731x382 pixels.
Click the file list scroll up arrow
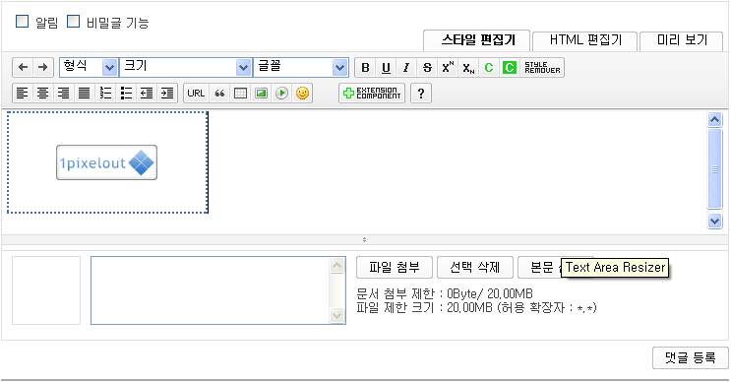click(x=337, y=266)
